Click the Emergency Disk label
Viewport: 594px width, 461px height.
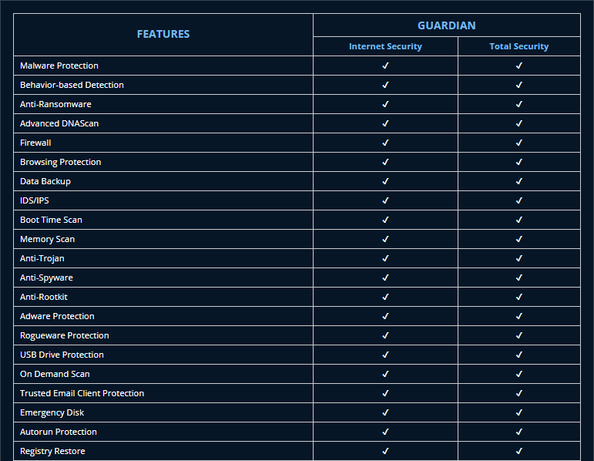tap(52, 412)
